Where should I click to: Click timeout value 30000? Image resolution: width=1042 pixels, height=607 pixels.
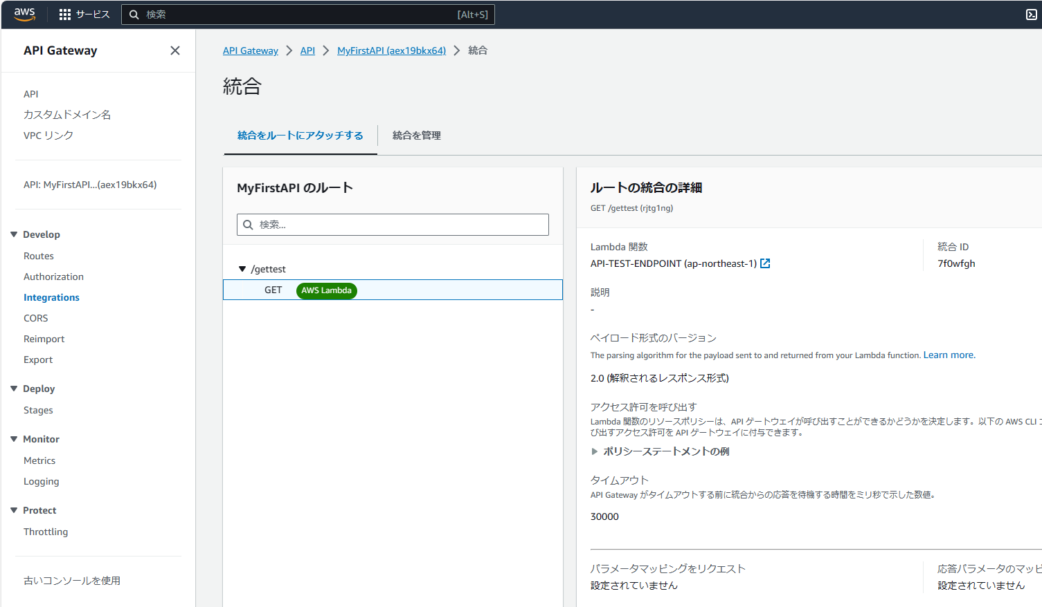coord(604,516)
